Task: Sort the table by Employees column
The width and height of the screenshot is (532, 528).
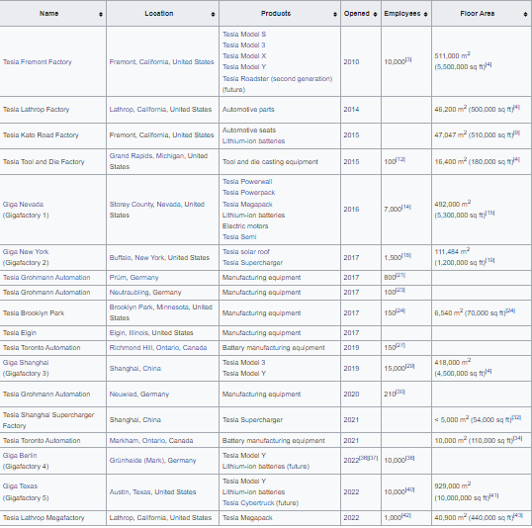Action: click(x=425, y=14)
